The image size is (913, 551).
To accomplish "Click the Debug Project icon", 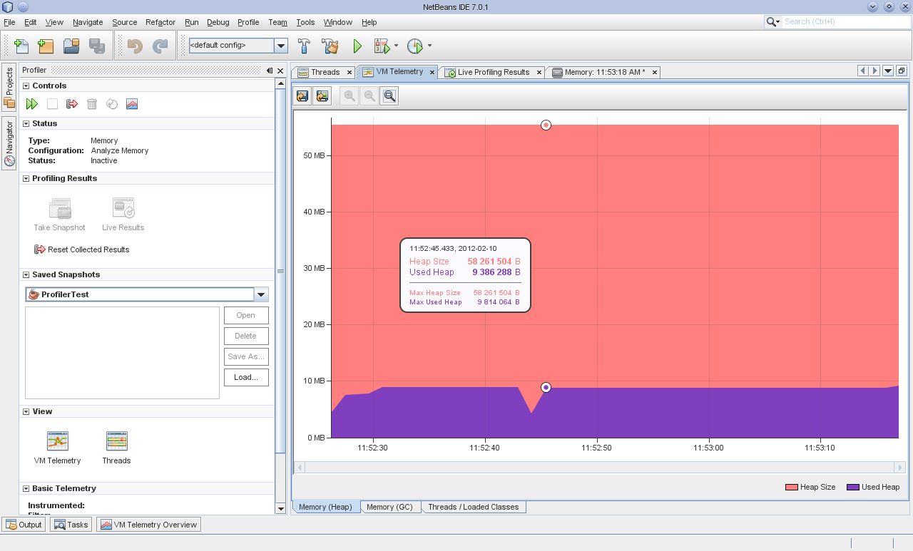I will (382, 46).
